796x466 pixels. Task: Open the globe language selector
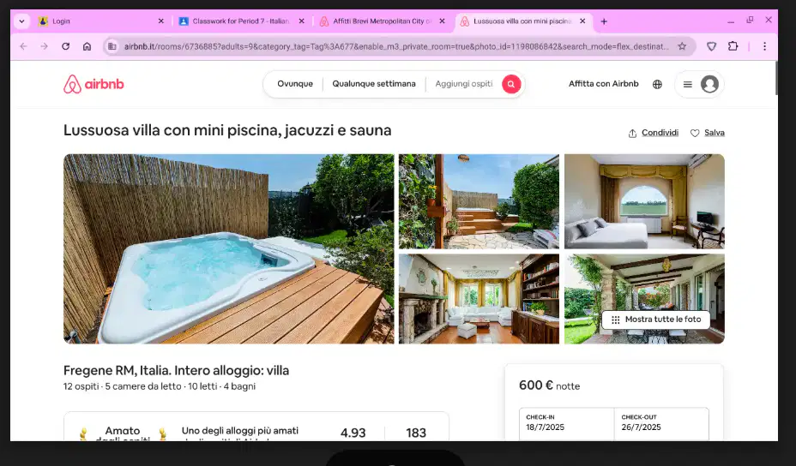(x=657, y=84)
